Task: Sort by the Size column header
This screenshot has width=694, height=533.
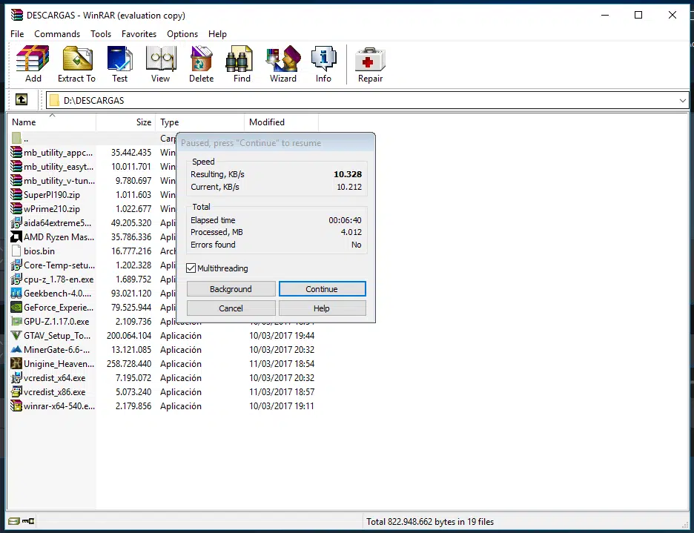Action: [126, 122]
